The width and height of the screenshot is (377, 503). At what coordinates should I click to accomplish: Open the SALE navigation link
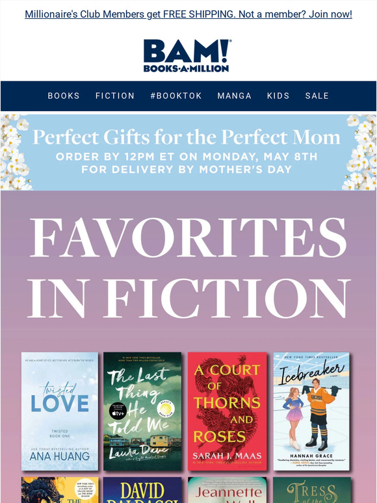pyautogui.click(x=317, y=96)
